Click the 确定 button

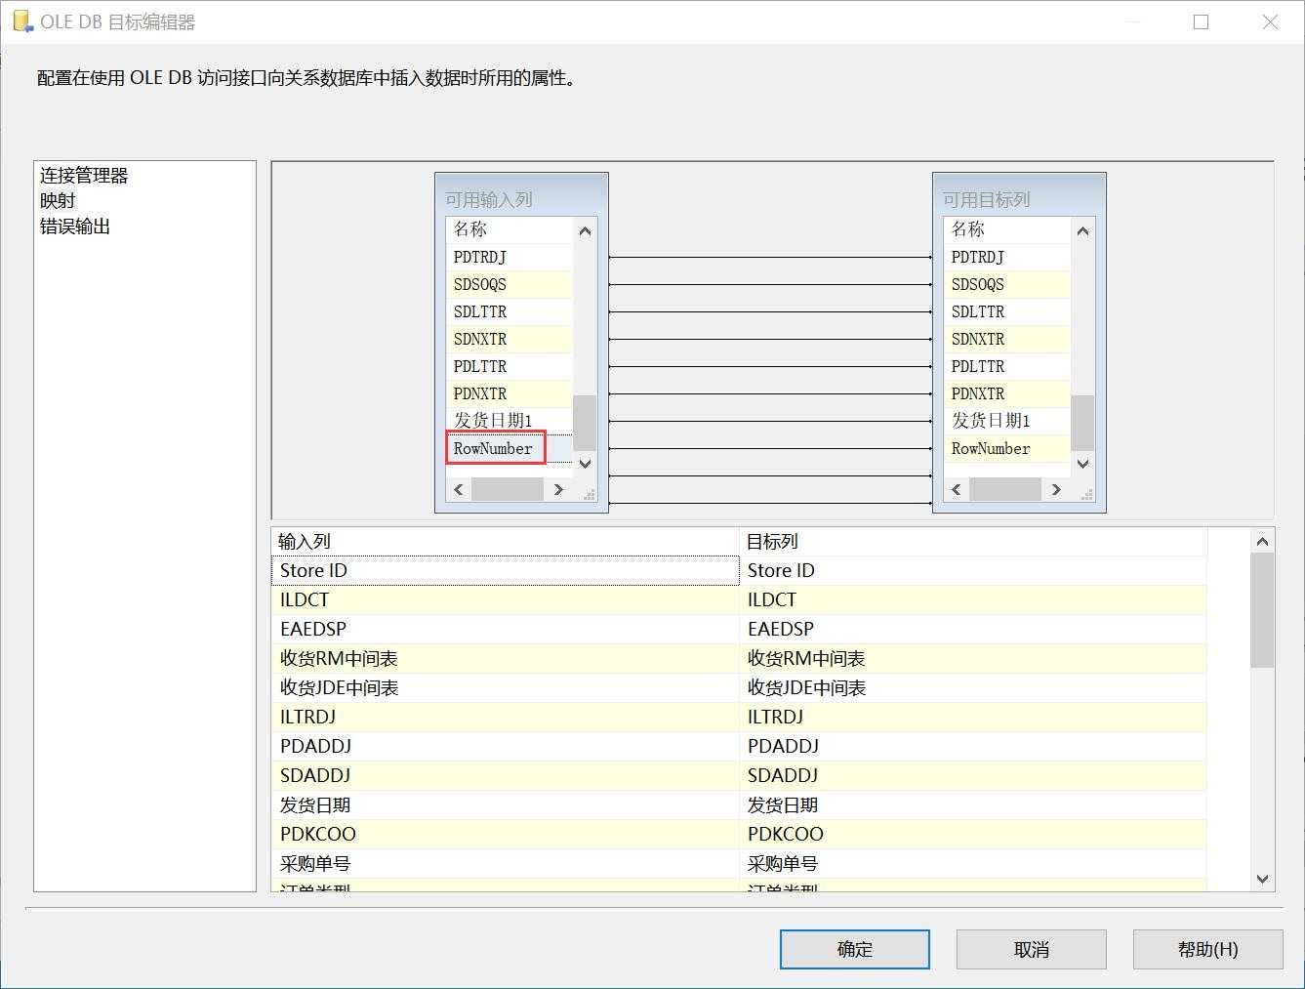pyautogui.click(x=855, y=949)
